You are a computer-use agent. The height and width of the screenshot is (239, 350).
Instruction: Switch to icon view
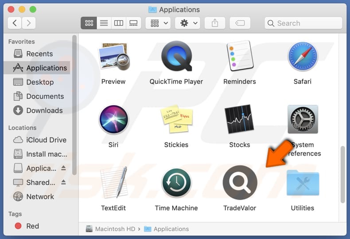pyautogui.click(x=89, y=23)
